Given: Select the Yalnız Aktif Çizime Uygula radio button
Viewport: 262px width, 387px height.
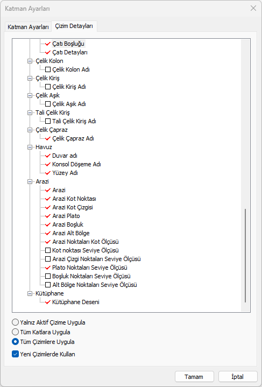Looking at the screenshot, I should tap(15, 322).
